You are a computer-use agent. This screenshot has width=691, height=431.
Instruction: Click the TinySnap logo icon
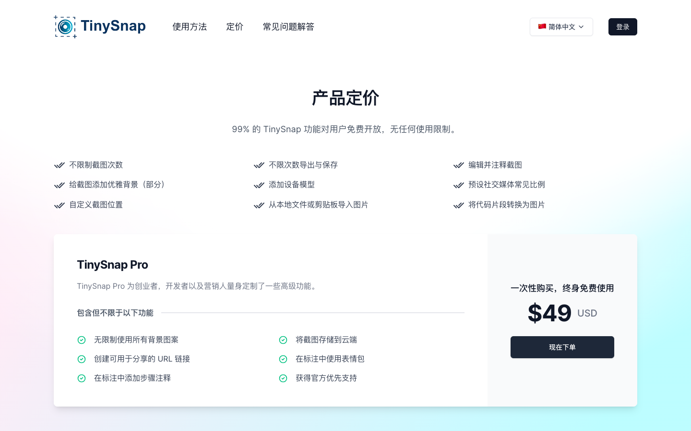tap(65, 27)
